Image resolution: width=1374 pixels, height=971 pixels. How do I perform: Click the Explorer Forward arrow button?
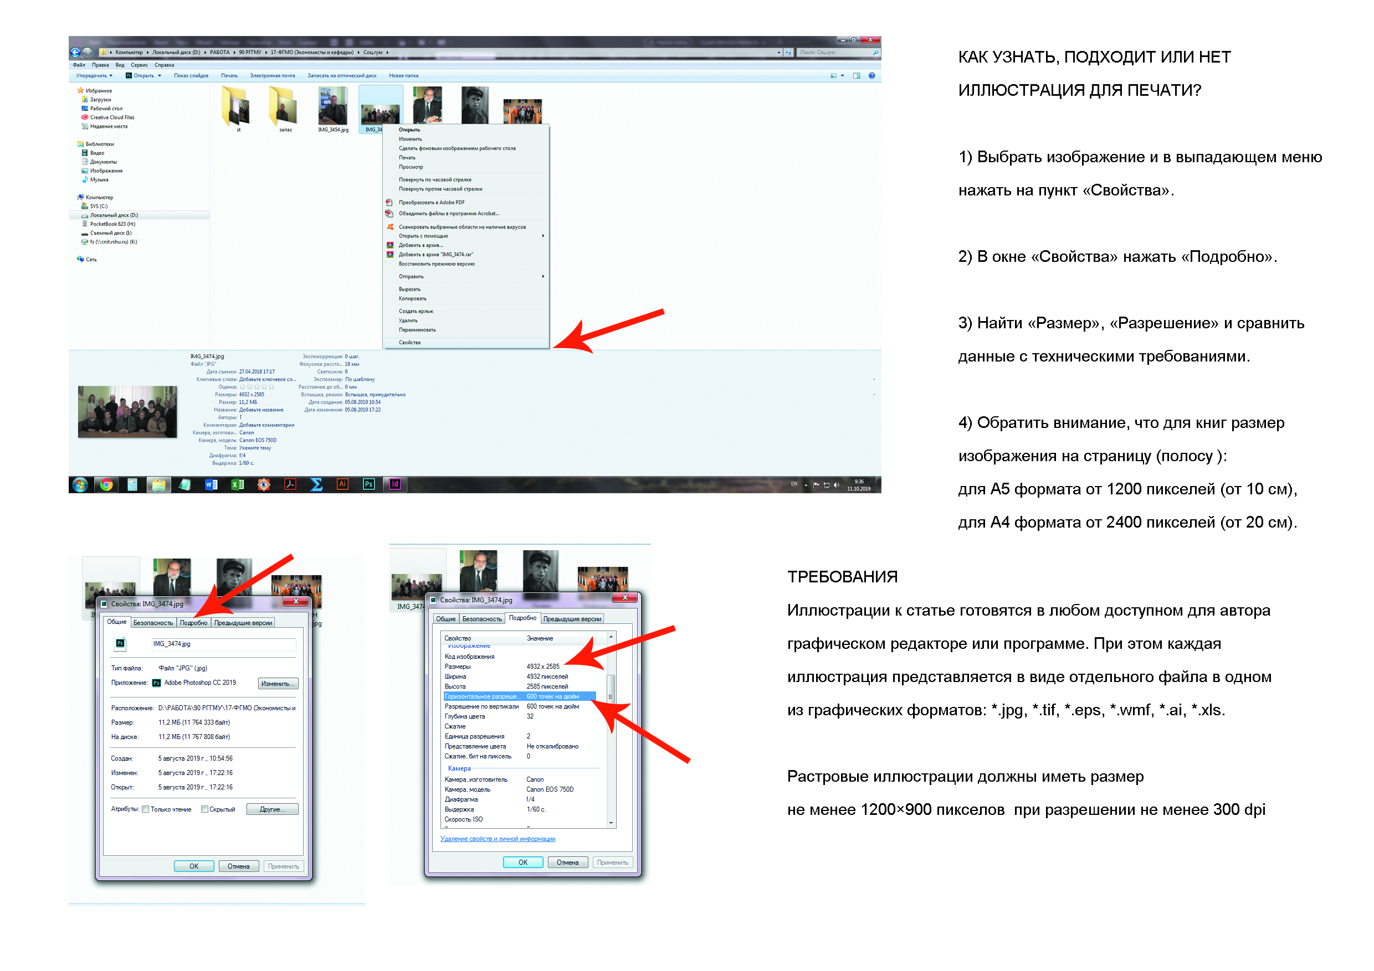coord(88,52)
